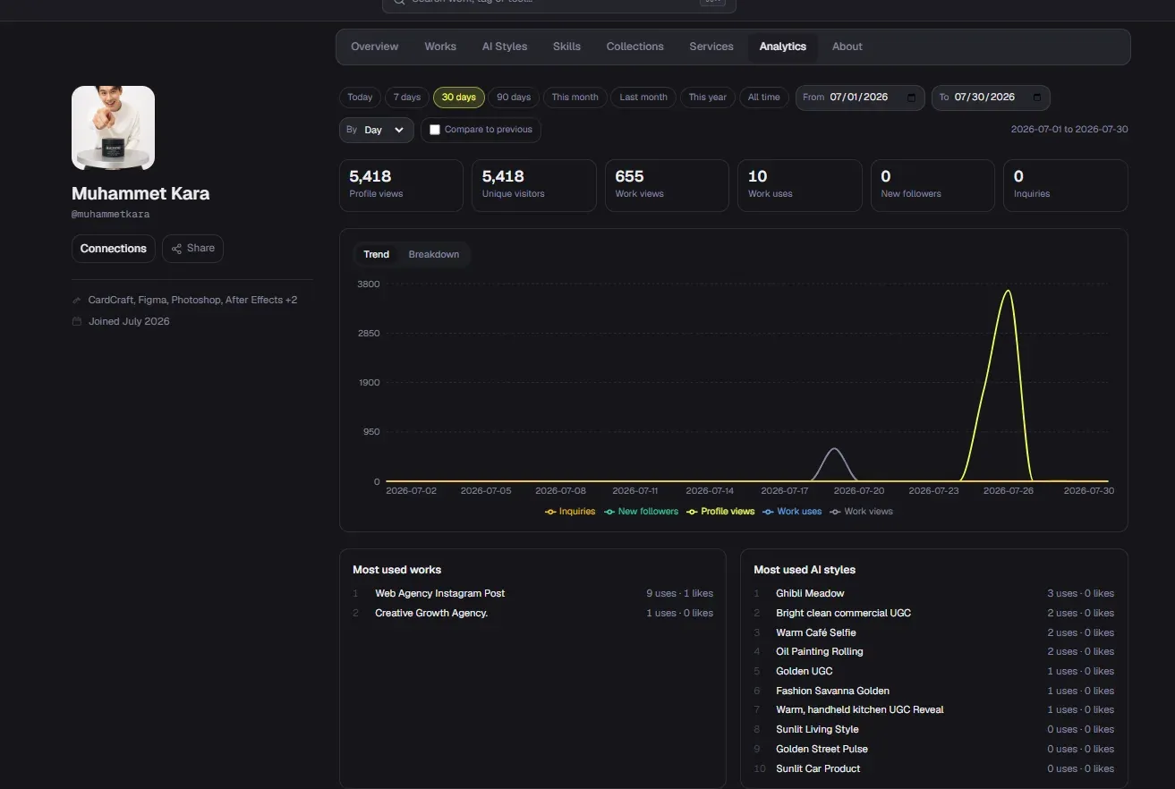Screen dimensions: 1175x789
Task: Open the From date calendar picker icon
Action: pyautogui.click(x=911, y=98)
